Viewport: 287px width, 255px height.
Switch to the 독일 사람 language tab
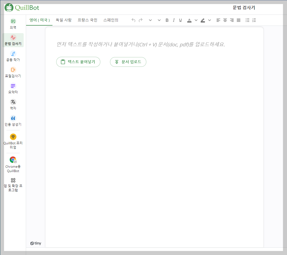(64, 20)
